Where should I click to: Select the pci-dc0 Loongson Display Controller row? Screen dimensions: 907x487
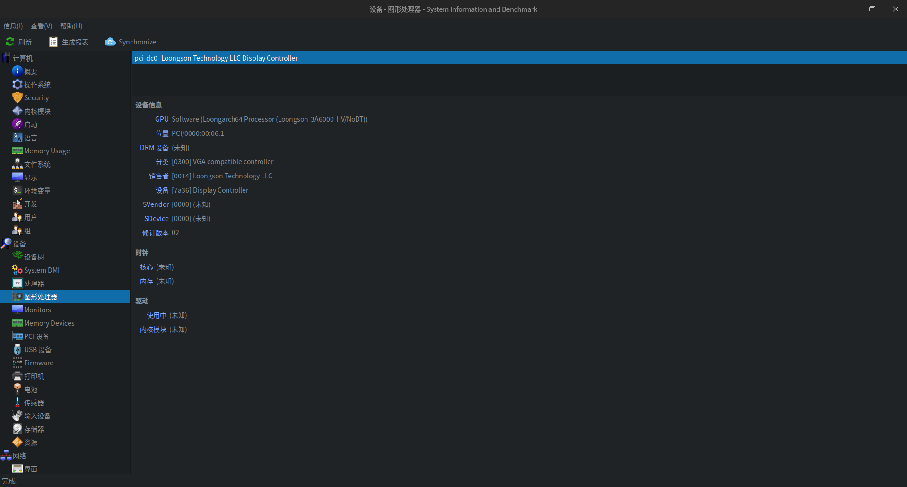coord(519,58)
